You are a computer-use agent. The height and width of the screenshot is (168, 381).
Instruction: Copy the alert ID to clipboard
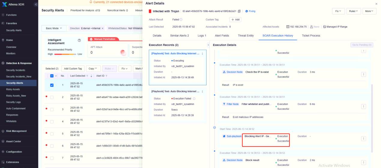(x=239, y=11)
